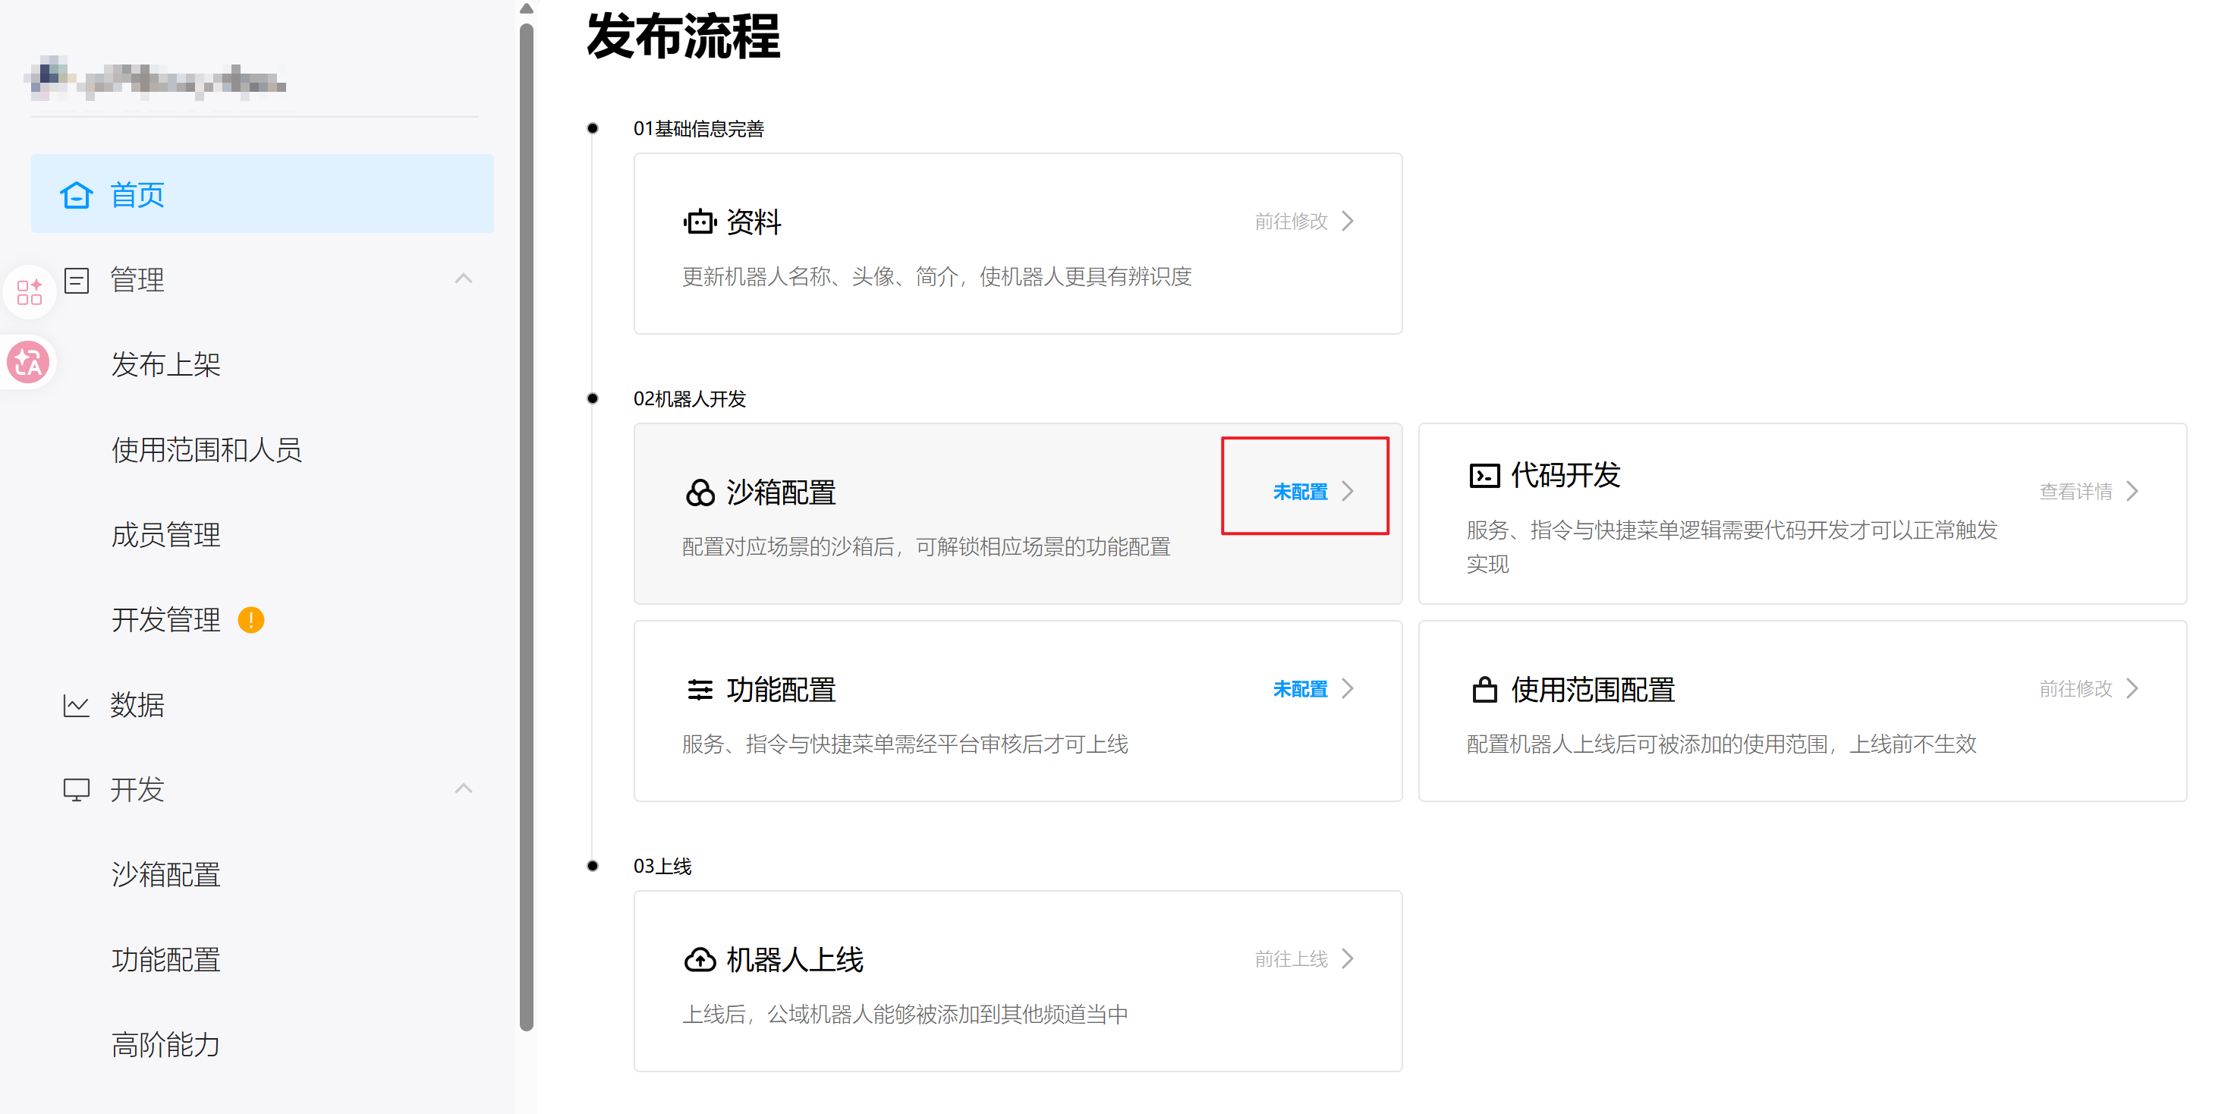The width and height of the screenshot is (2228, 1114).
Task: Click the terminal icon beside 代码开发
Action: pos(1484,476)
